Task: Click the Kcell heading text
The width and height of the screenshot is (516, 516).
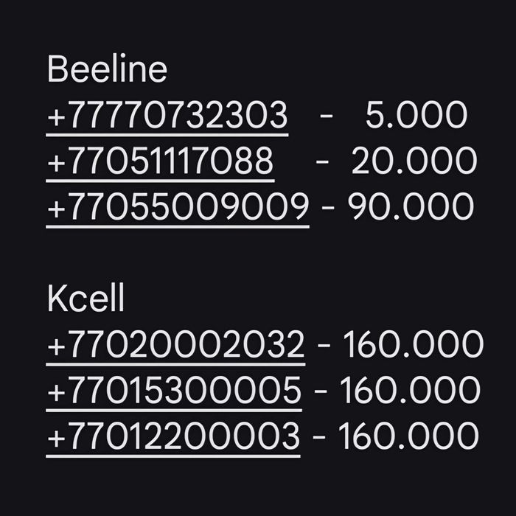Action: (x=86, y=299)
